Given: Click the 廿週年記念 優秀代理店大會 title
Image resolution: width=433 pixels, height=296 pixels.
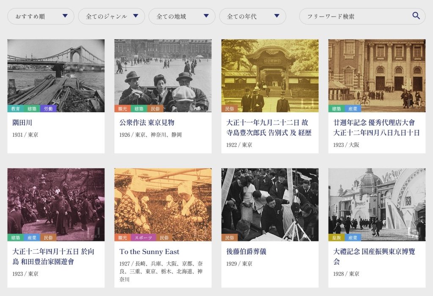Looking at the screenshot, I should pos(376,127).
